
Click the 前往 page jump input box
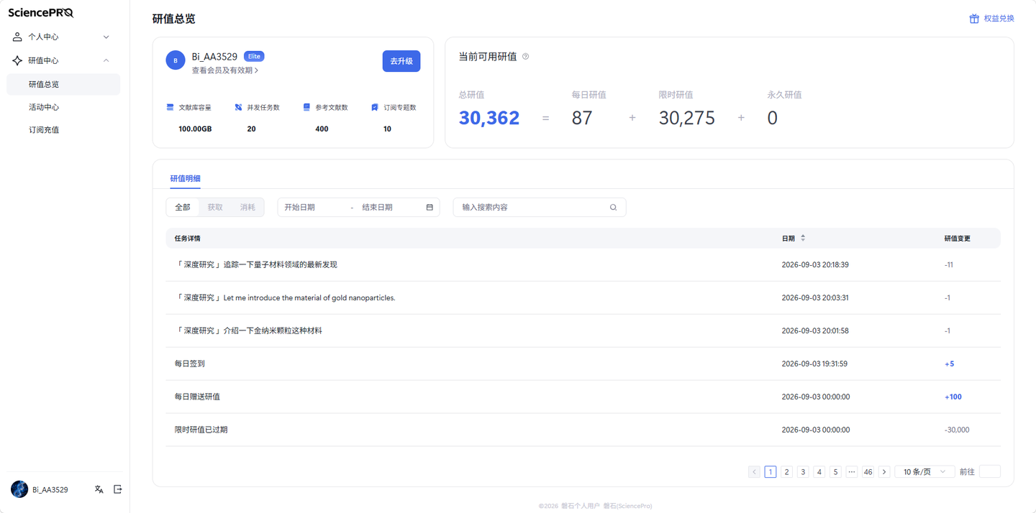(990, 472)
